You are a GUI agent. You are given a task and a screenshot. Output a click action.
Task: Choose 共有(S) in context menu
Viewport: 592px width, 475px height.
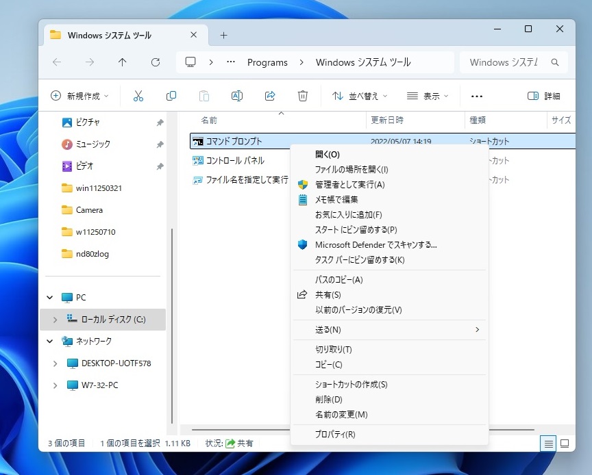tap(390, 295)
